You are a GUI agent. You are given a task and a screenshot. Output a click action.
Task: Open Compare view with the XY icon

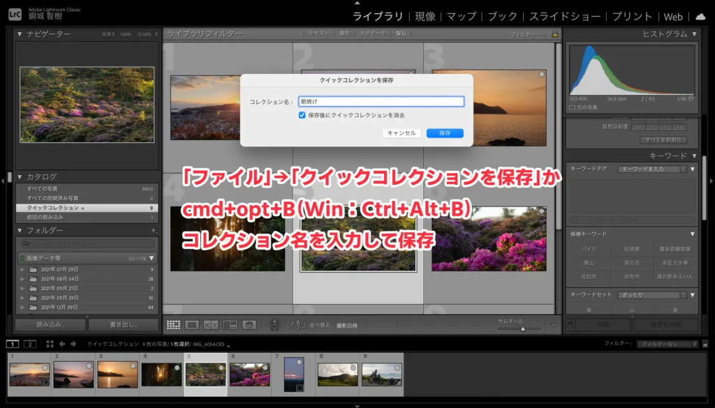point(211,324)
